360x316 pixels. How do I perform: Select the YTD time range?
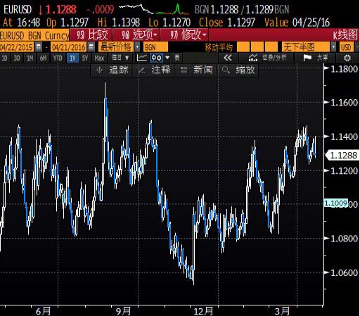click(x=58, y=58)
